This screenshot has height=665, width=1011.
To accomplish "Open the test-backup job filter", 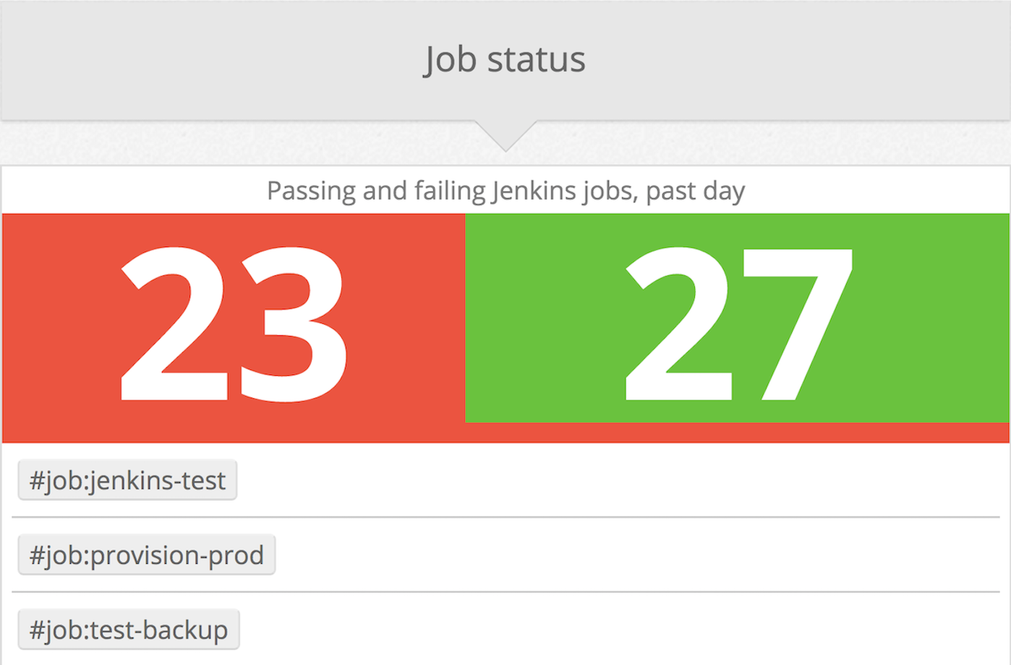I will click(x=129, y=630).
